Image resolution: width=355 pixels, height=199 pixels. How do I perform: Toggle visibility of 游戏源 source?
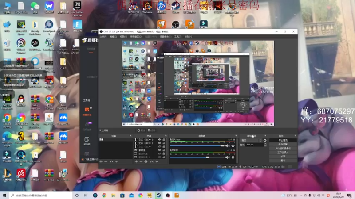[160, 150]
